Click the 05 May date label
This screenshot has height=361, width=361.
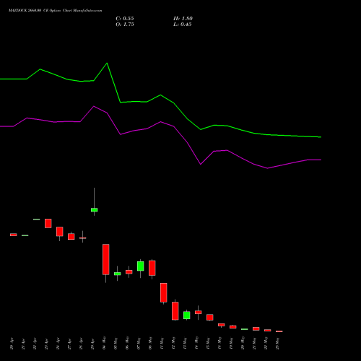point(116,343)
